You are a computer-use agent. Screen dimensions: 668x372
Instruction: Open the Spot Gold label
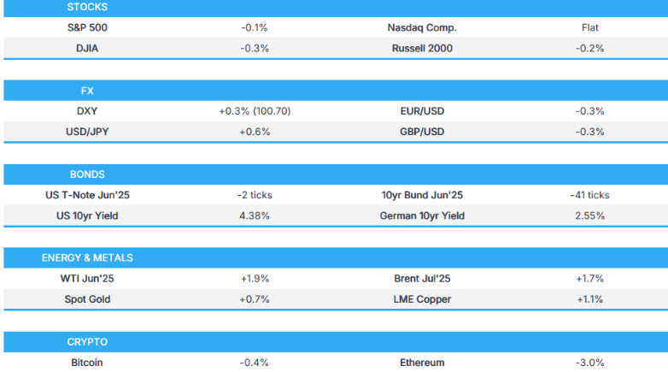point(87,299)
